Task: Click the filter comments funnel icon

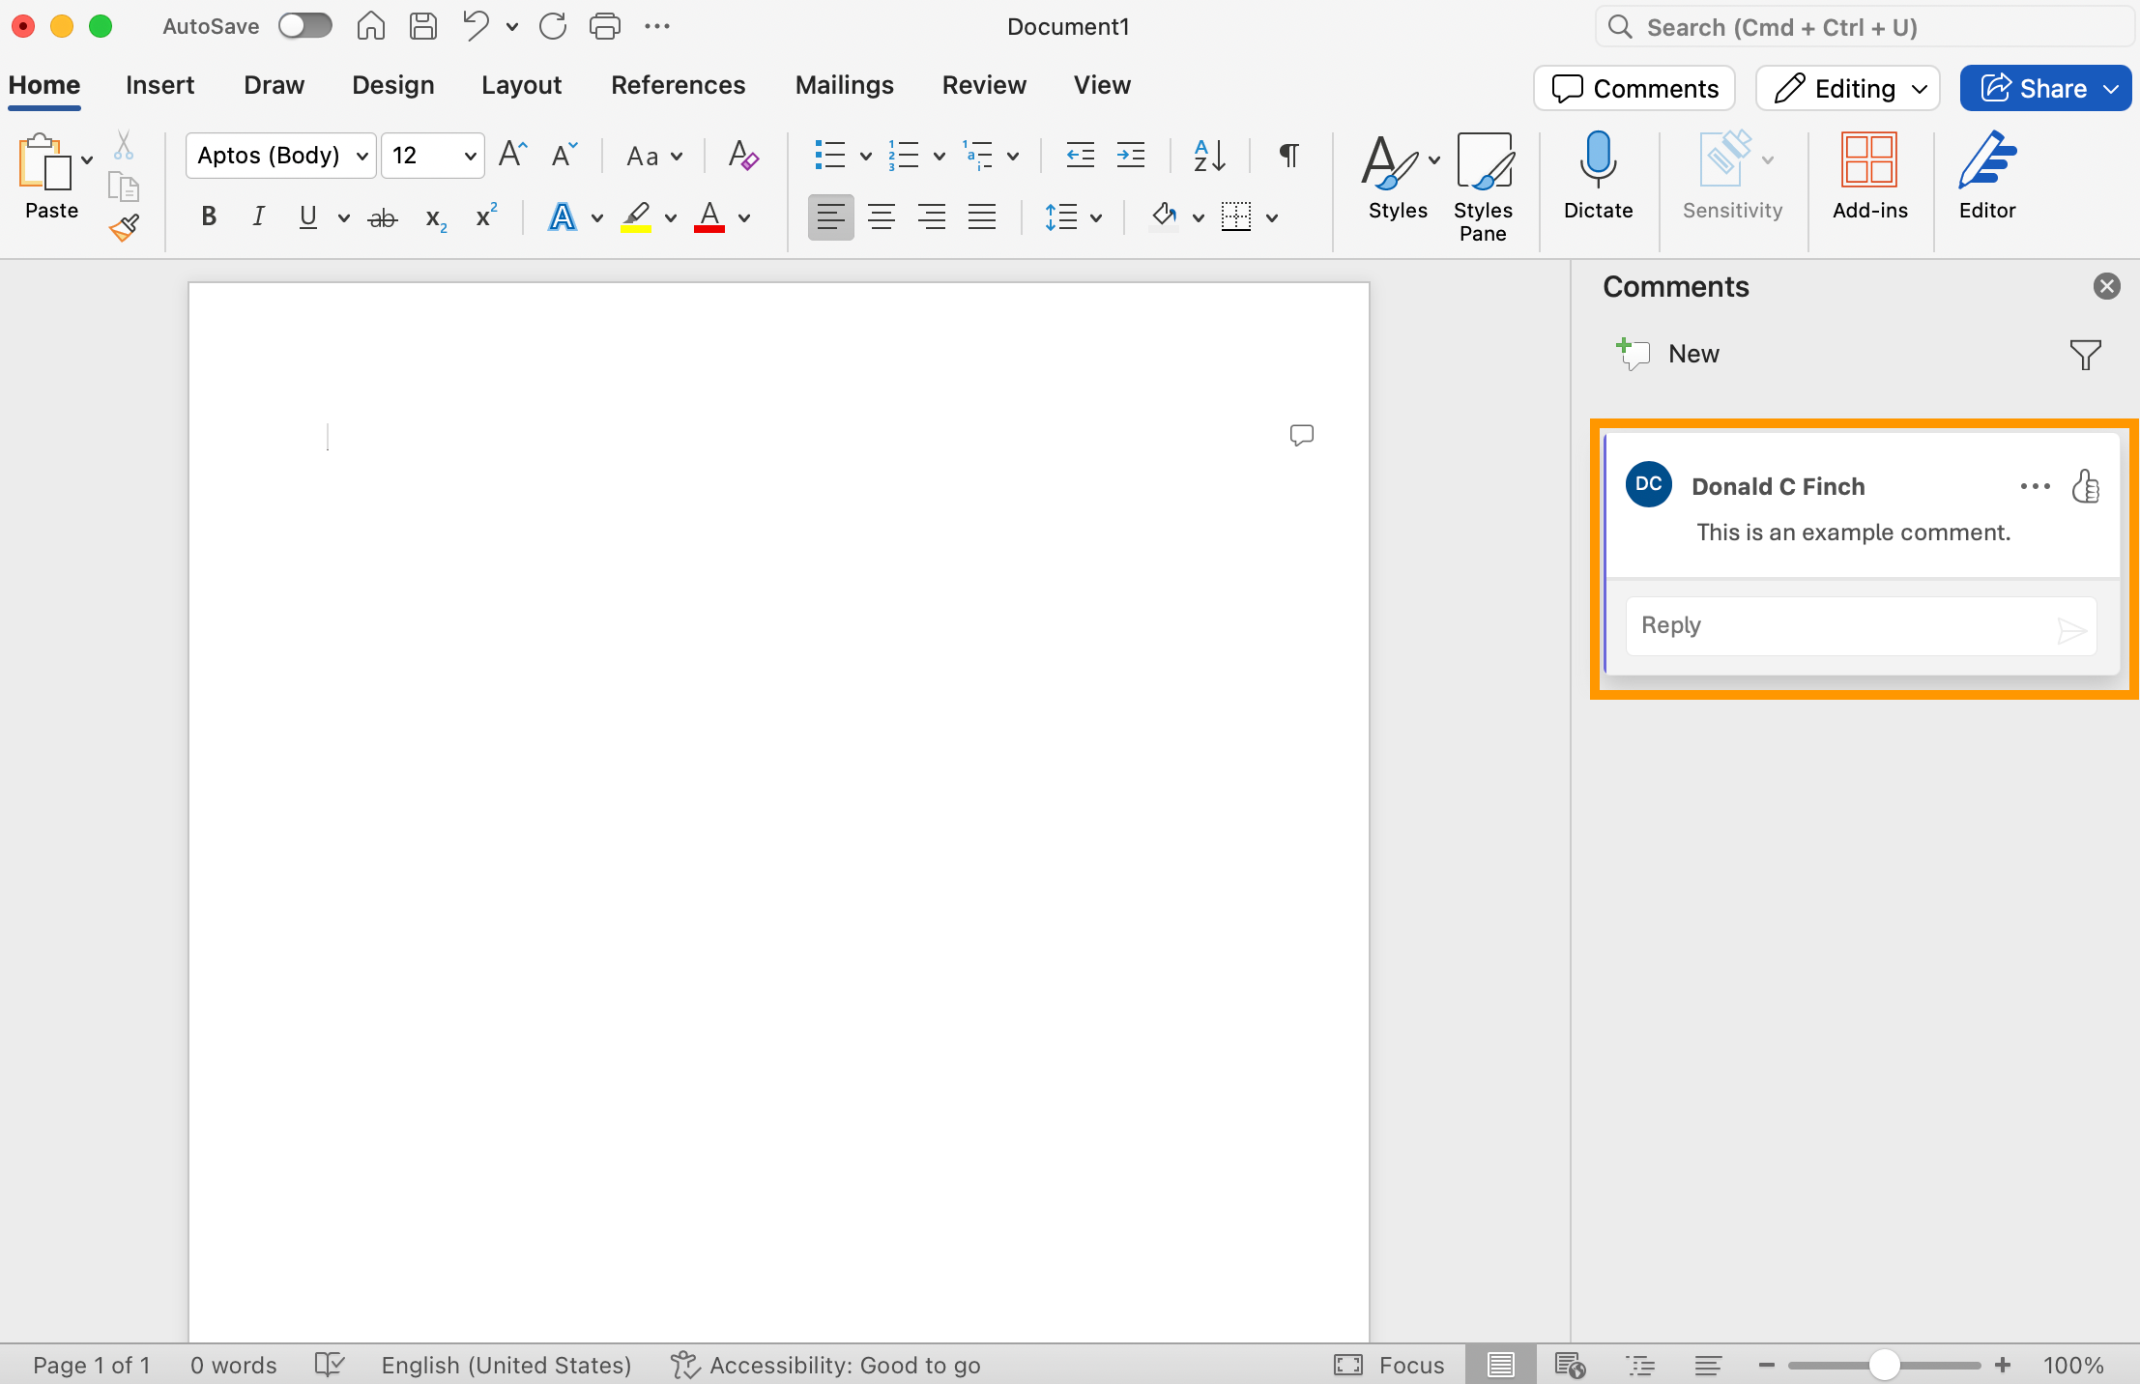Action: click(2085, 355)
